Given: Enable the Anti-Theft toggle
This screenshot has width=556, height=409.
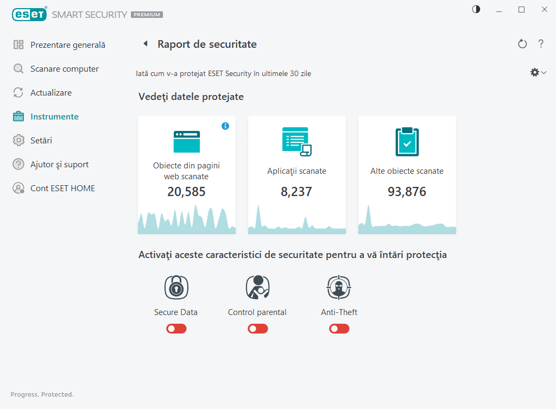Looking at the screenshot, I should (x=339, y=329).
